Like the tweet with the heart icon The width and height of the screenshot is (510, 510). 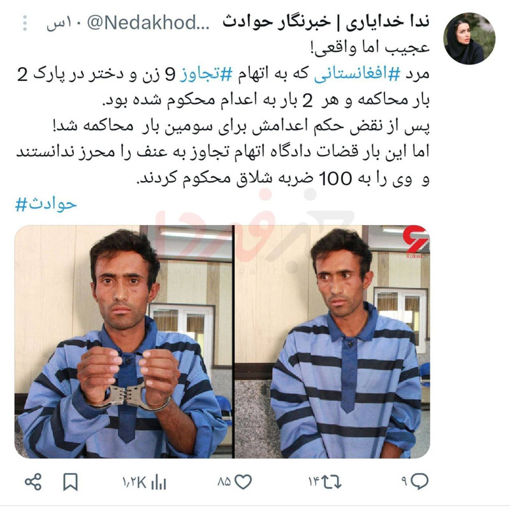click(244, 482)
